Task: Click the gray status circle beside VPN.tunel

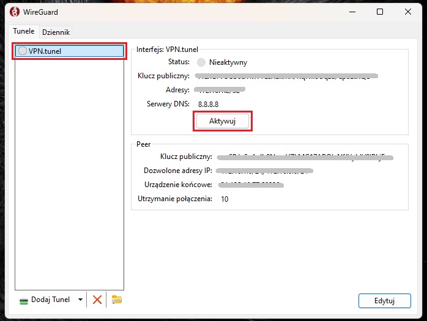Action: click(x=23, y=51)
